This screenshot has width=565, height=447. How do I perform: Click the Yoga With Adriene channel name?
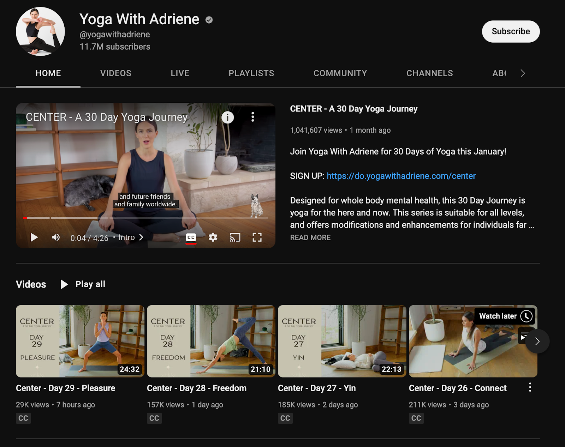[x=139, y=19]
